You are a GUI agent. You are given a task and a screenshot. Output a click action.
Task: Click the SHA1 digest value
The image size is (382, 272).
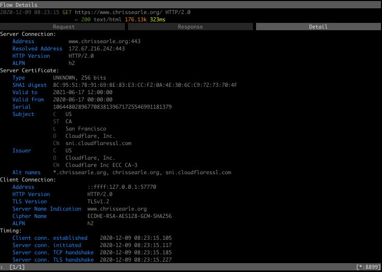tap(145, 85)
